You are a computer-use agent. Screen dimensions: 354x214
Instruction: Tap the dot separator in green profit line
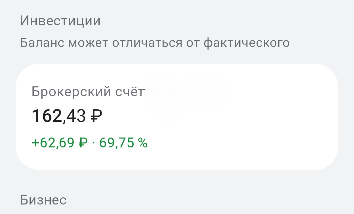click(94, 143)
